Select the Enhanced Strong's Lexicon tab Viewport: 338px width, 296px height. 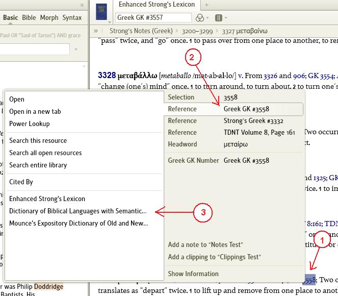coord(157,5)
